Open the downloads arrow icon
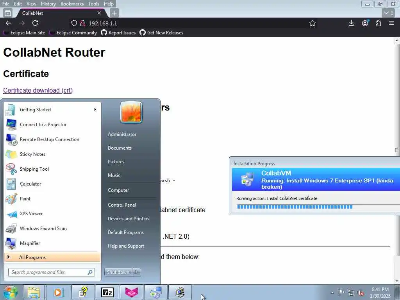Image resolution: width=400 pixels, height=300 pixels. pos(351,23)
